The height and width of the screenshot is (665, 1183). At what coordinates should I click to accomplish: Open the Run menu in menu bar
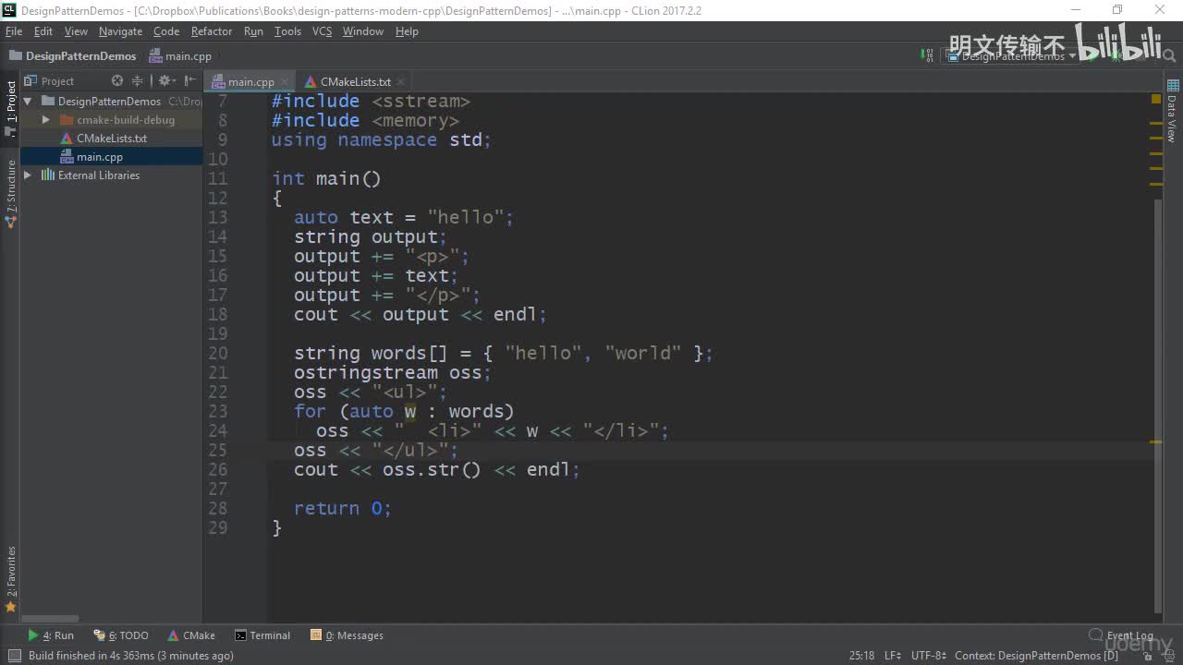pyautogui.click(x=253, y=31)
